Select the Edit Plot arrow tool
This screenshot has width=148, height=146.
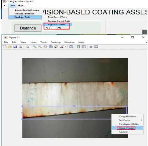(28, 47)
